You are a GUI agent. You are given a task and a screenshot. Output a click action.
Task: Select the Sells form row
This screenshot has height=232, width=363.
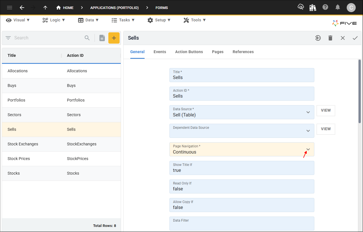pos(61,129)
